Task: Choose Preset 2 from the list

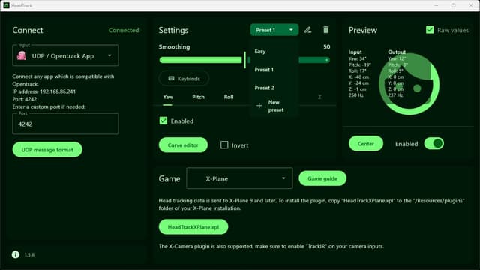Action: click(274, 88)
